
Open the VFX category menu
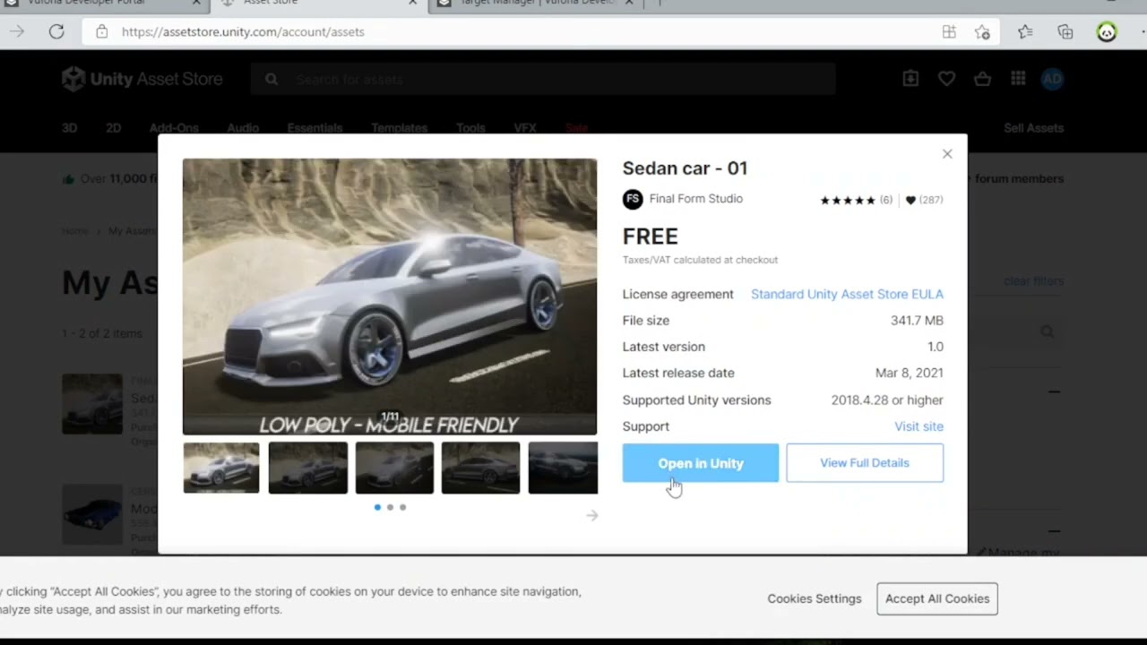[x=525, y=128]
